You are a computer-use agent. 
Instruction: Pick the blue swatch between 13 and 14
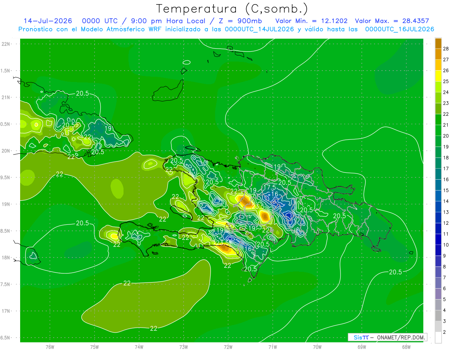click(438, 207)
